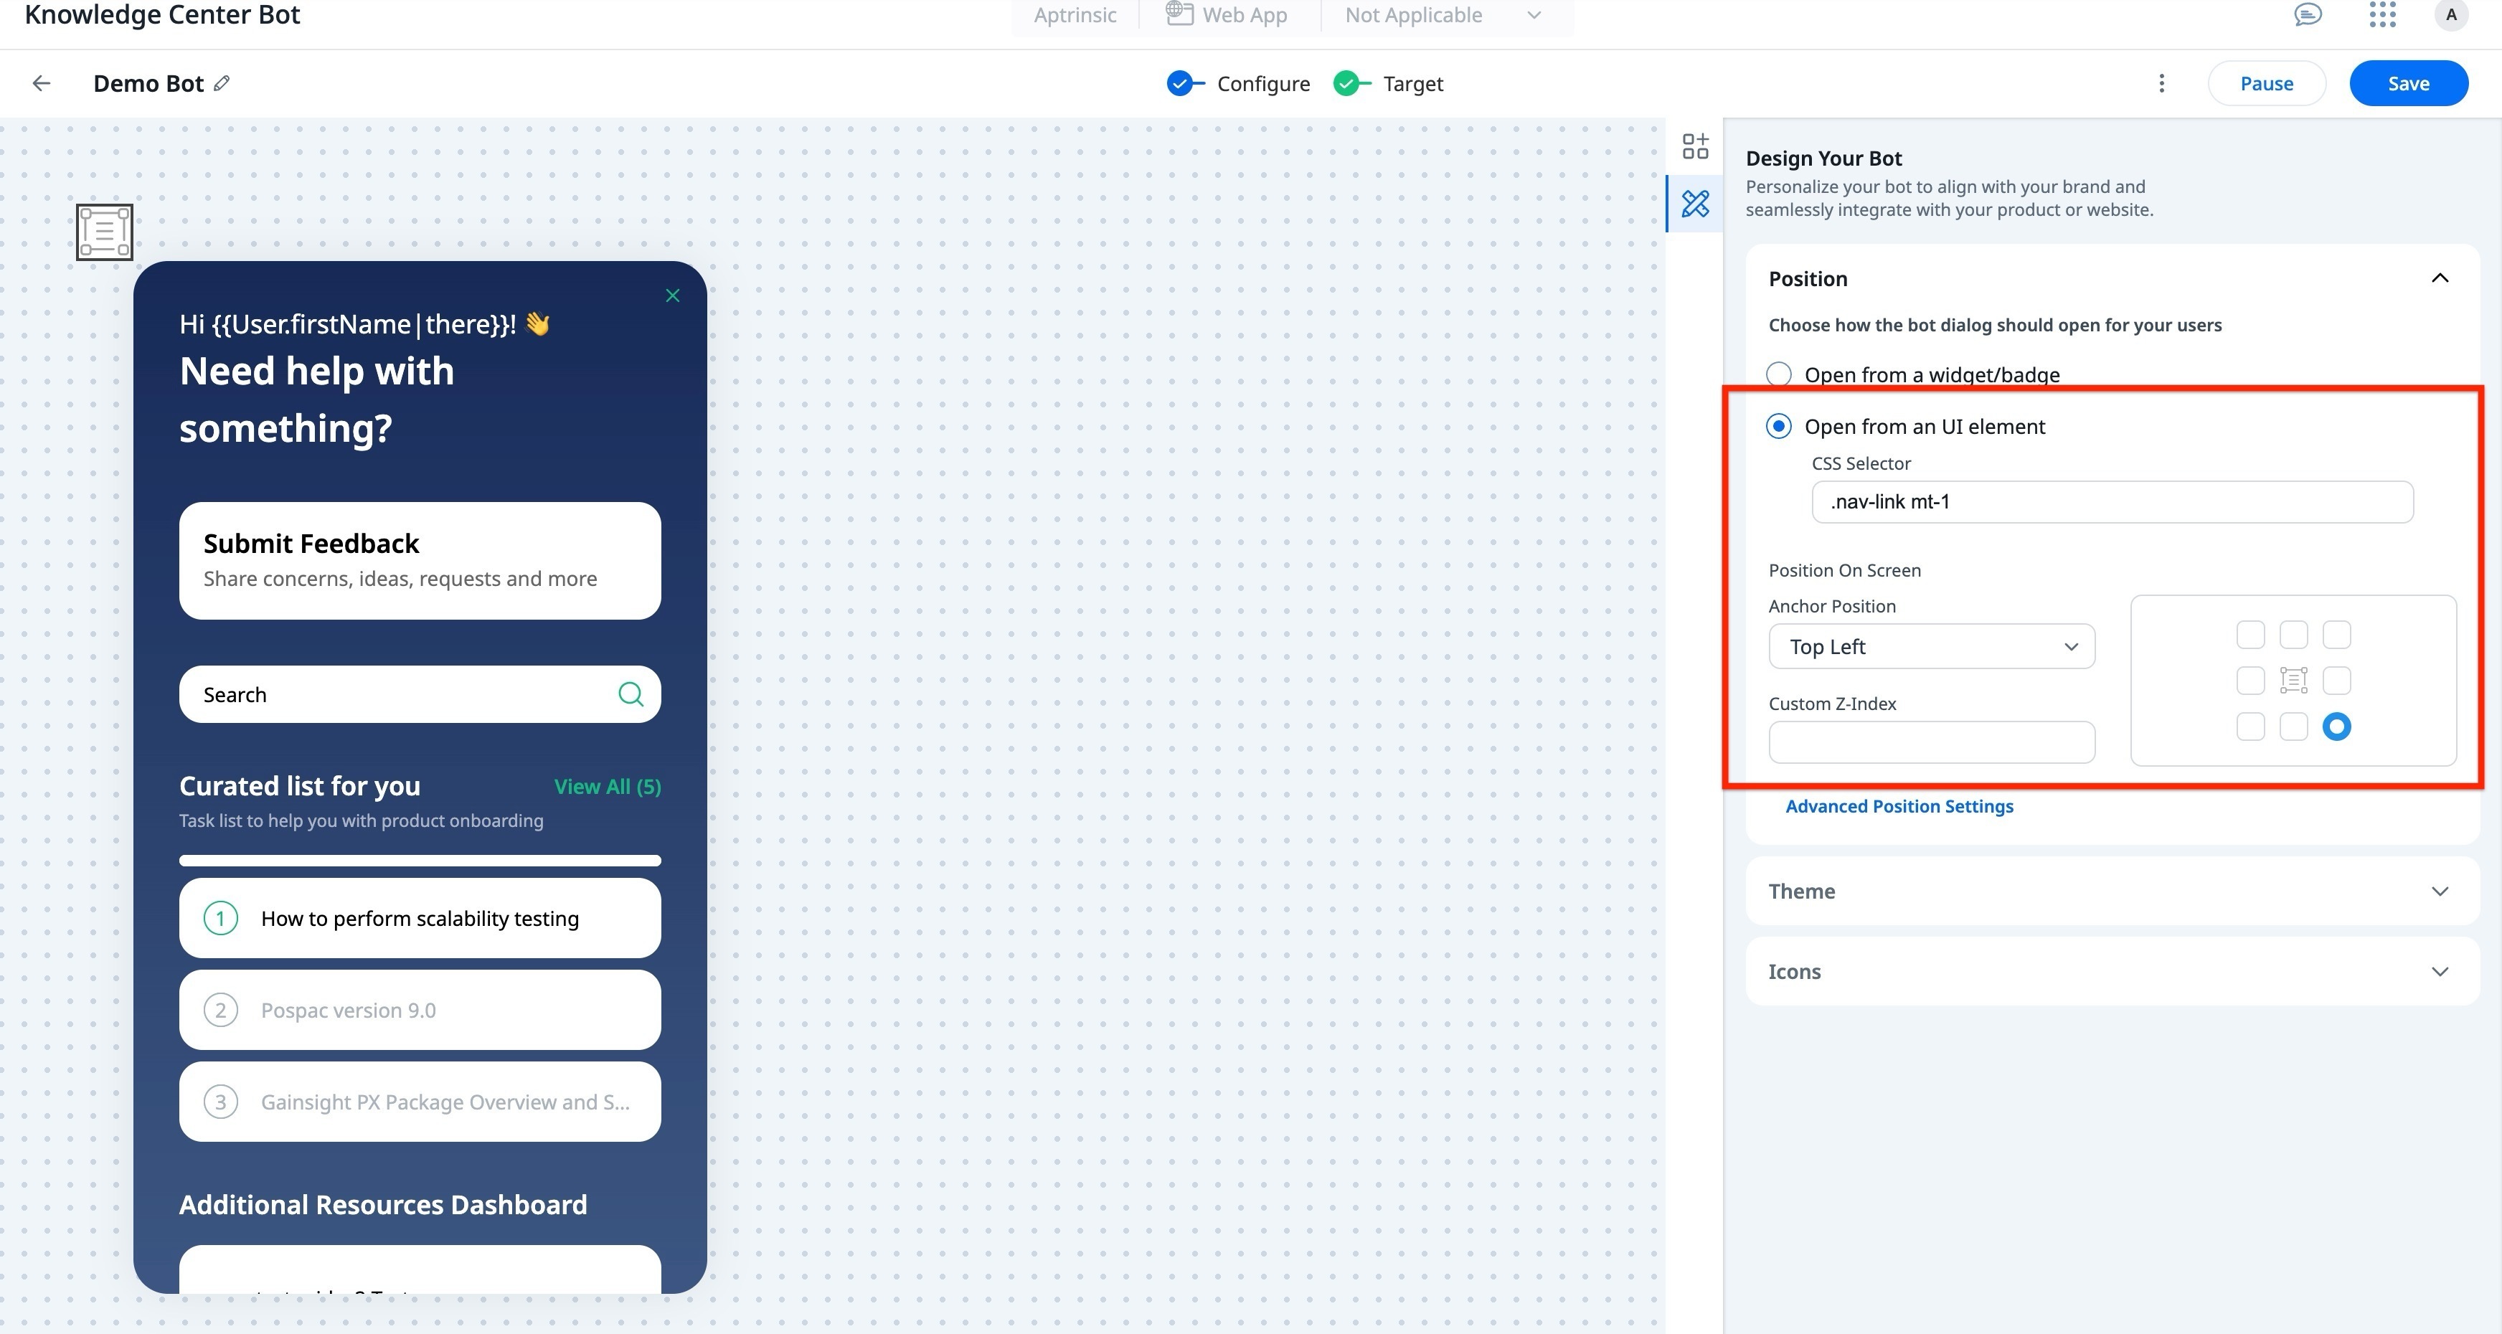Open Advanced Position Settings link
This screenshot has width=2502, height=1334.
[1899, 806]
